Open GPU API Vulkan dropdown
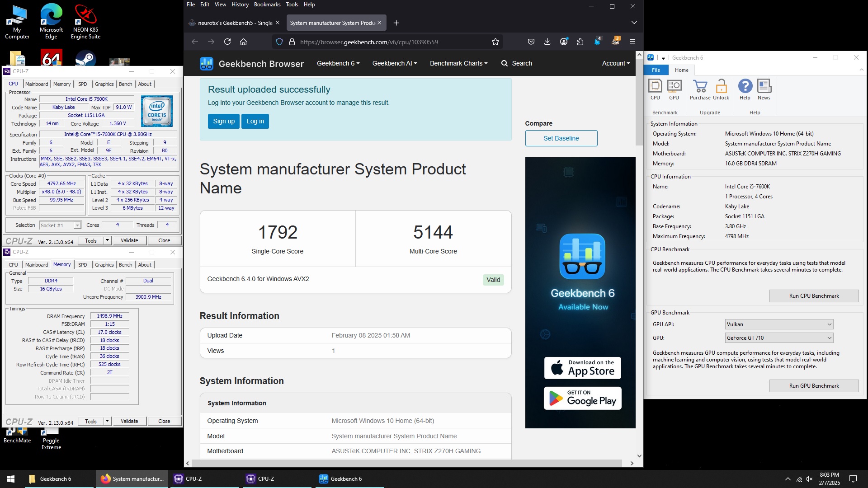868x488 pixels. coord(779,324)
